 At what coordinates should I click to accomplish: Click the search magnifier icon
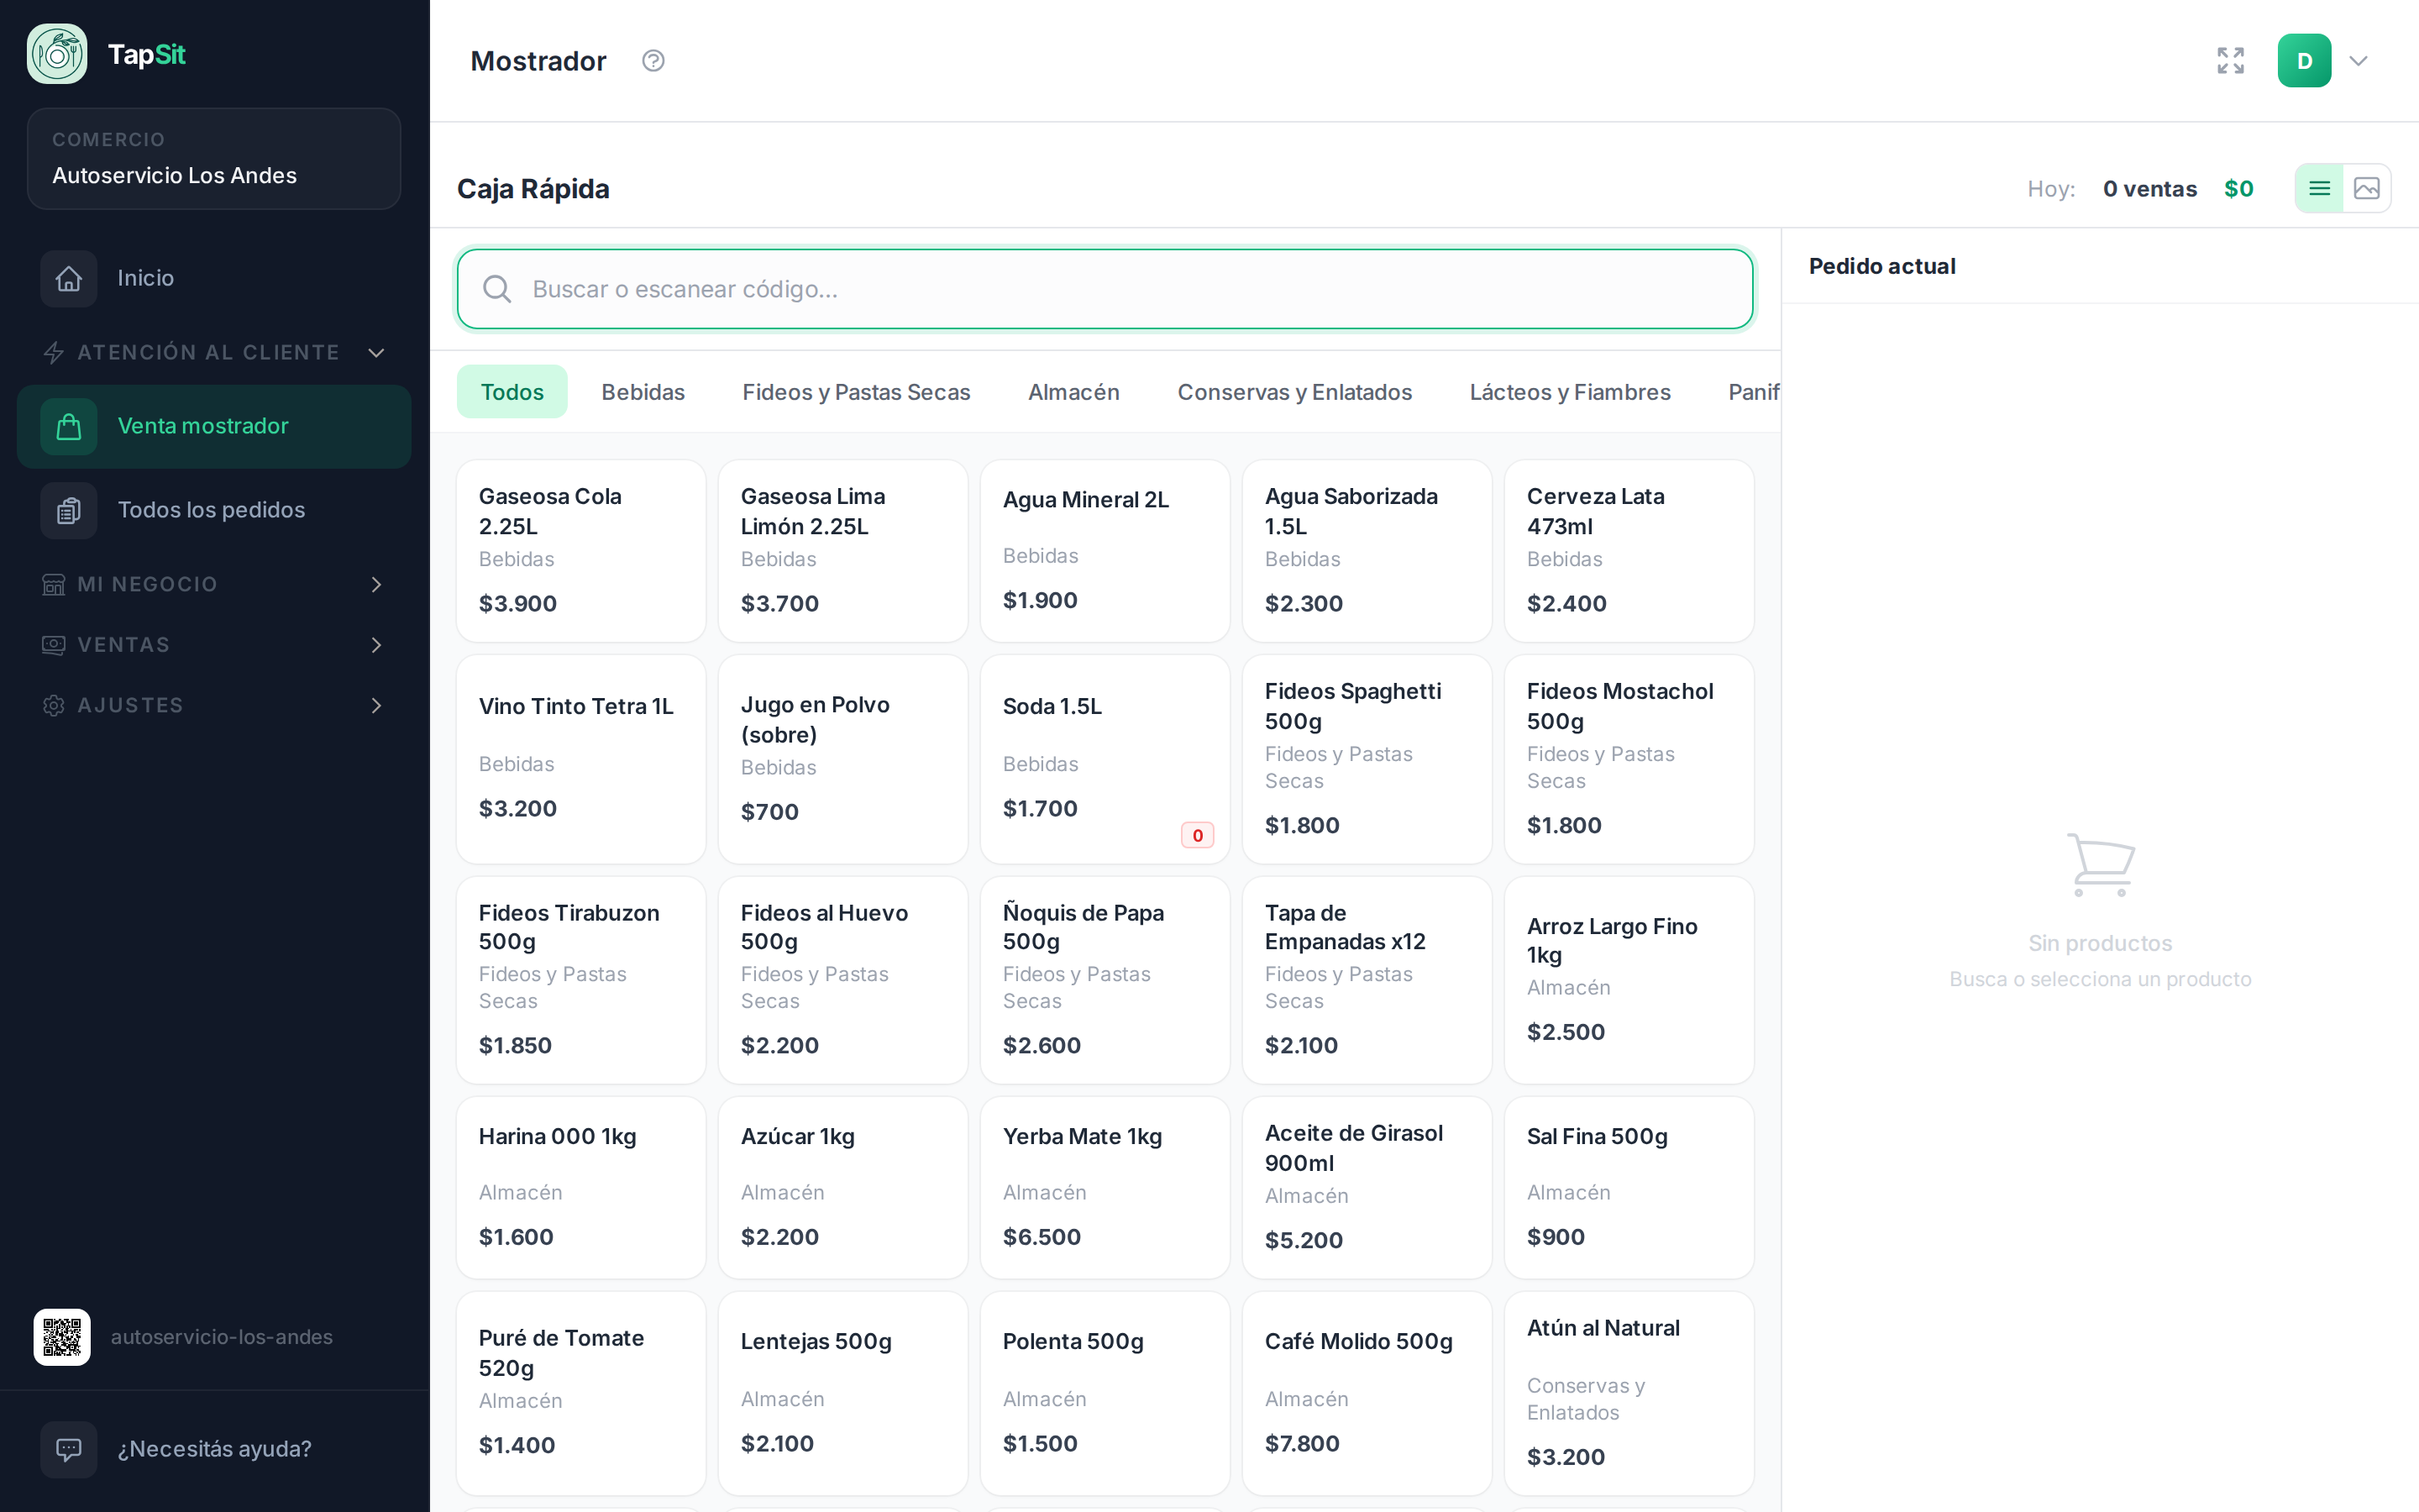coord(496,289)
